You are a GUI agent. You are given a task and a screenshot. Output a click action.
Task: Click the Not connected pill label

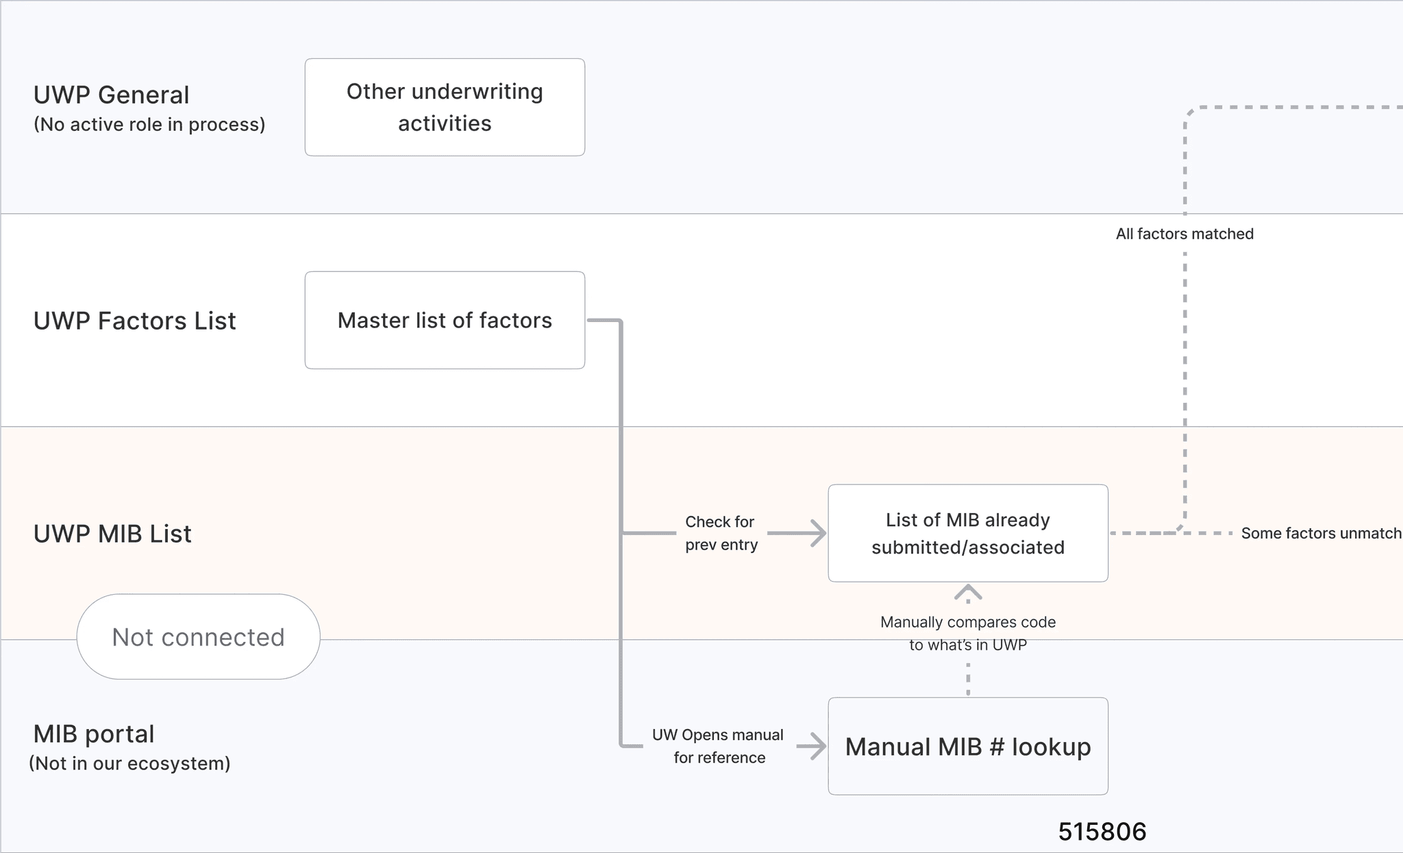click(x=198, y=637)
